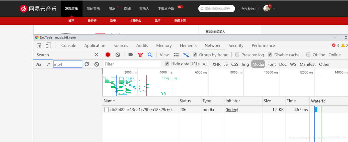This screenshot has height=142, width=348.
Task: Open the (index) initiator link
Action: (232, 110)
